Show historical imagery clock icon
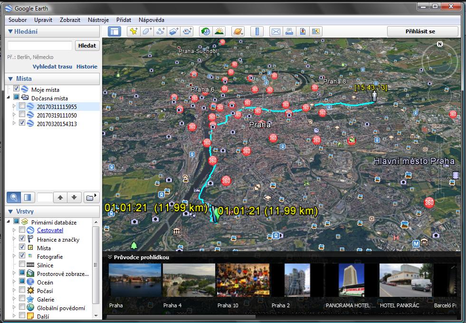This screenshot has height=323, width=466. [x=206, y=31]
